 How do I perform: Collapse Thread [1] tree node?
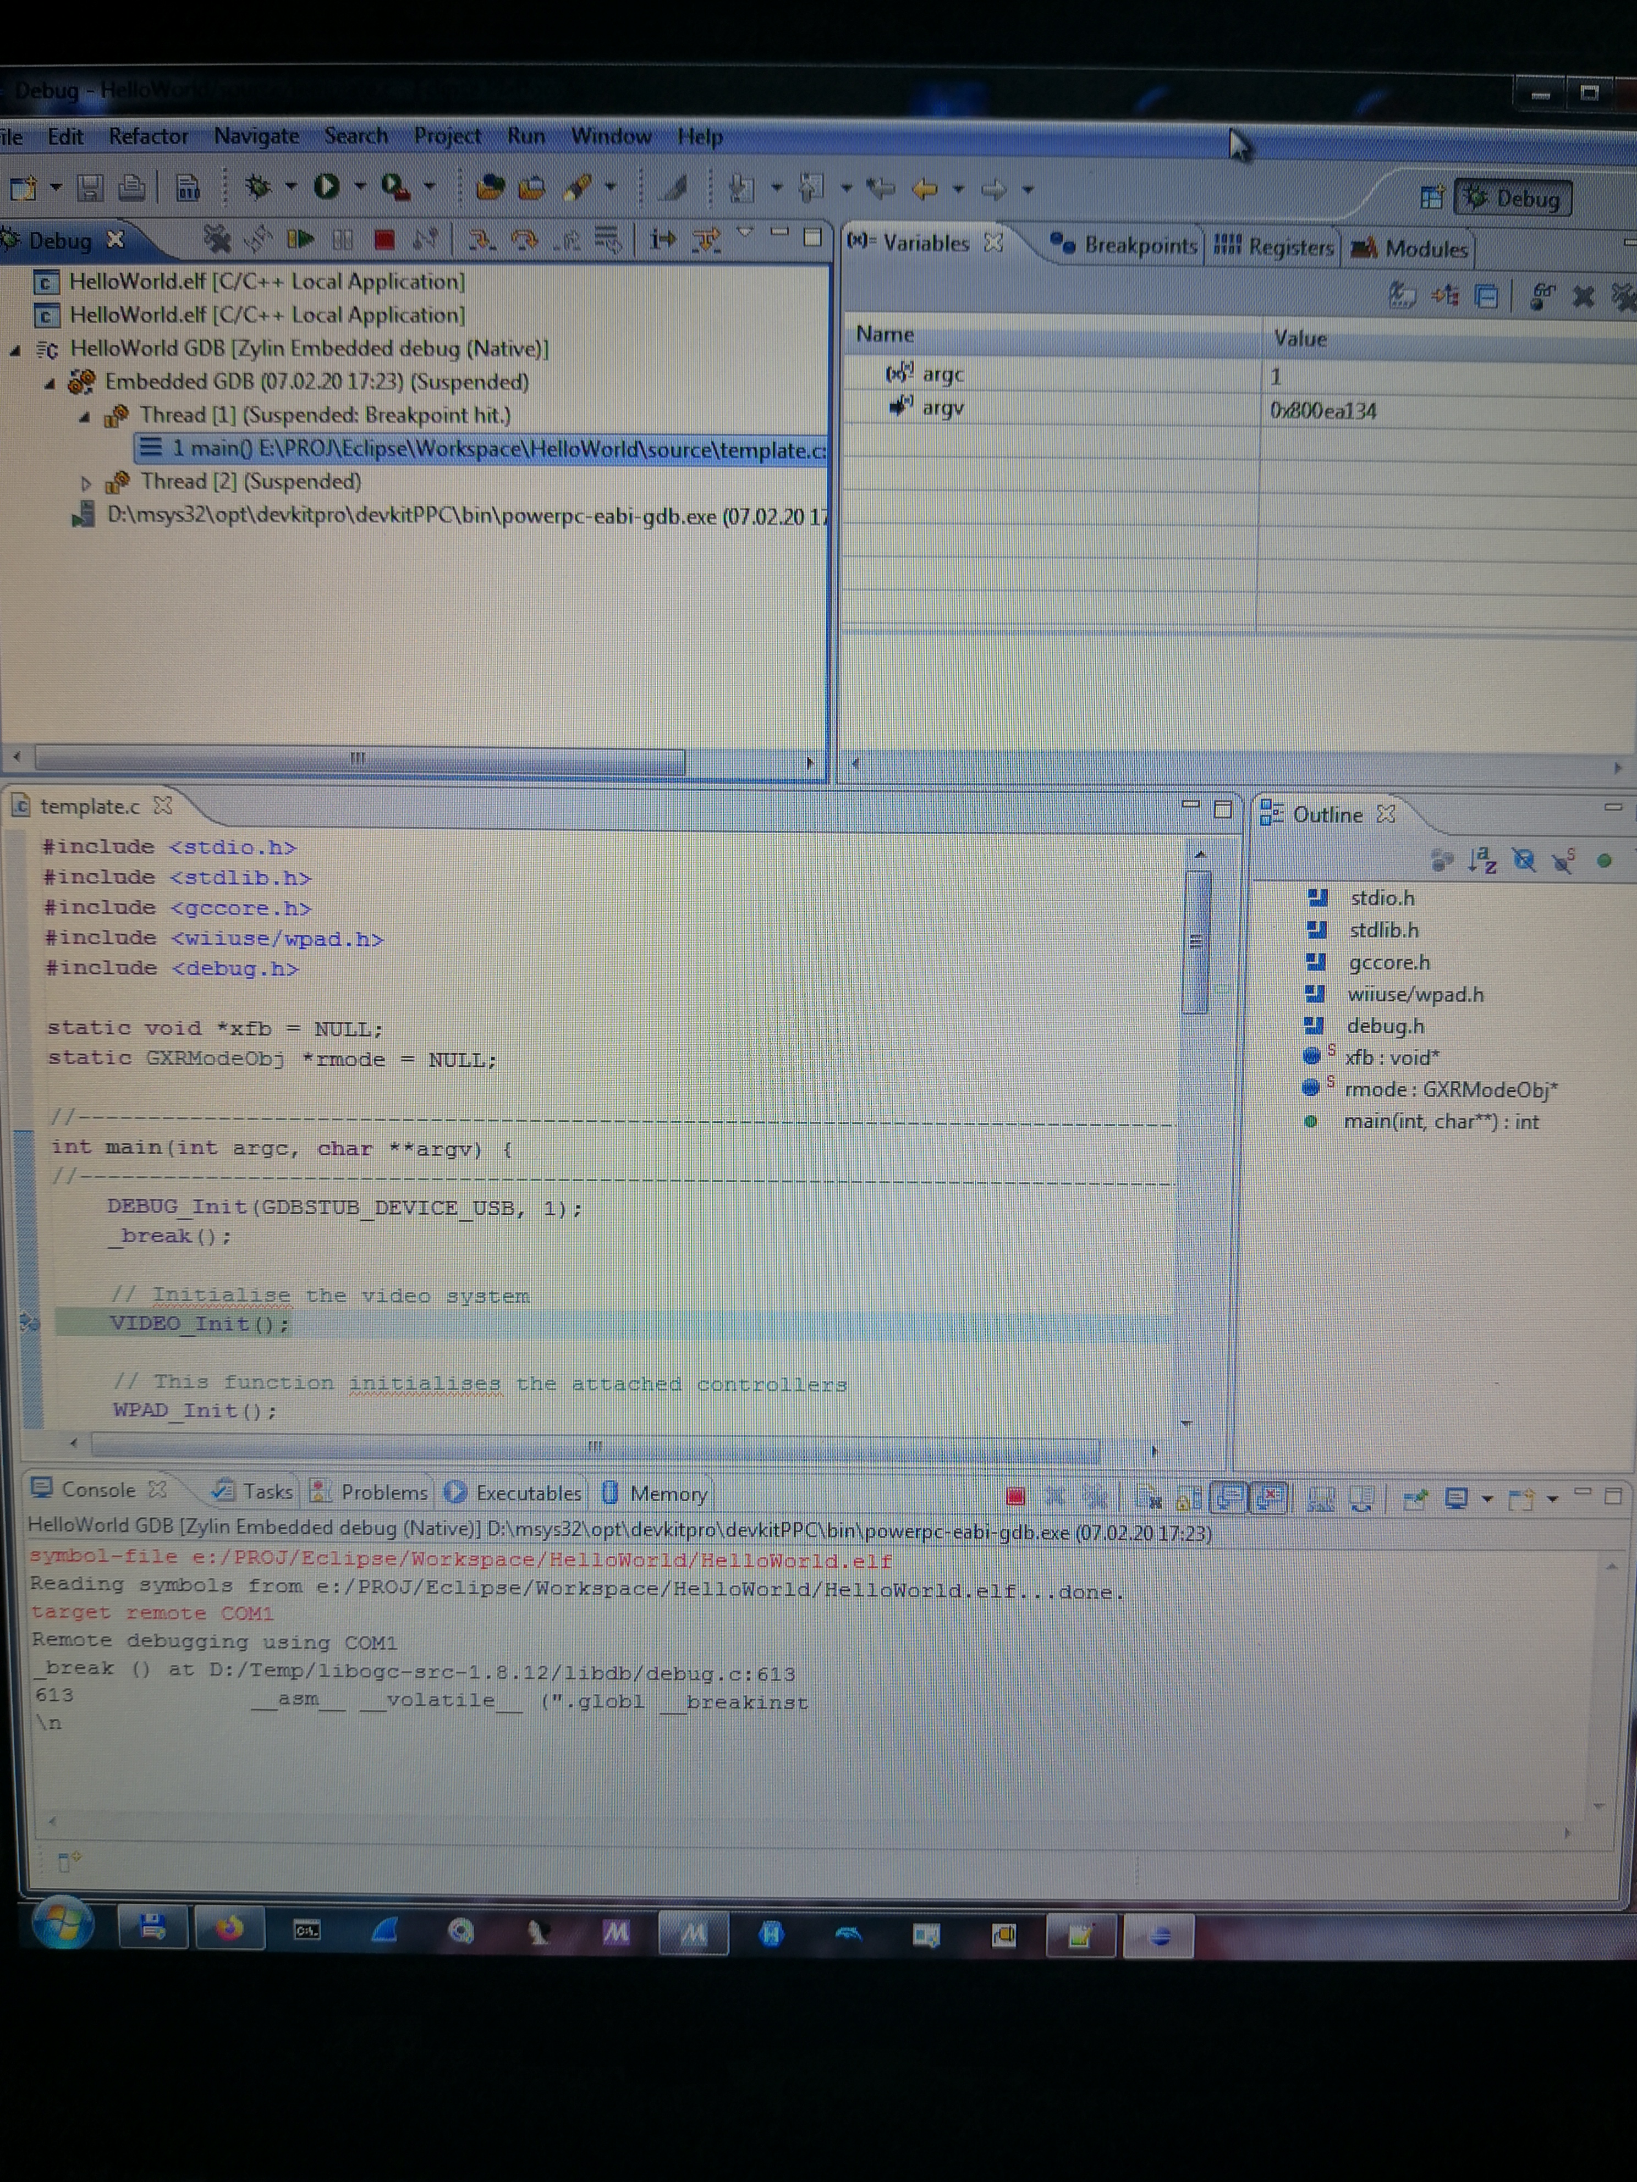[x=84, y=416]
